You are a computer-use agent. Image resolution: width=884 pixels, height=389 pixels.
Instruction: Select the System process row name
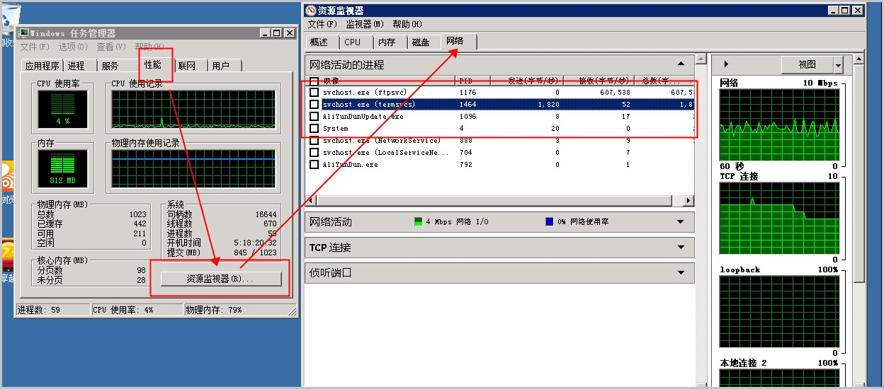[x=336, y=129]
